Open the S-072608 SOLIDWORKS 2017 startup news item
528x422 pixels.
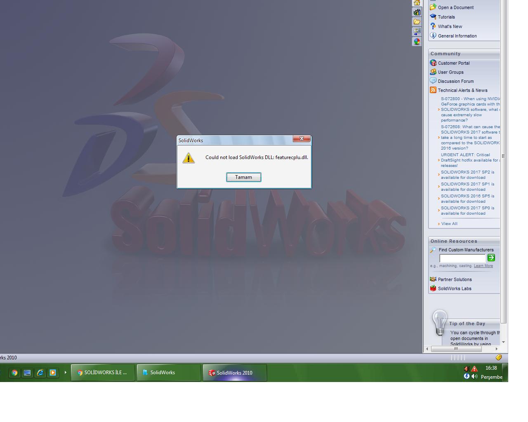(x=470, y=138)
